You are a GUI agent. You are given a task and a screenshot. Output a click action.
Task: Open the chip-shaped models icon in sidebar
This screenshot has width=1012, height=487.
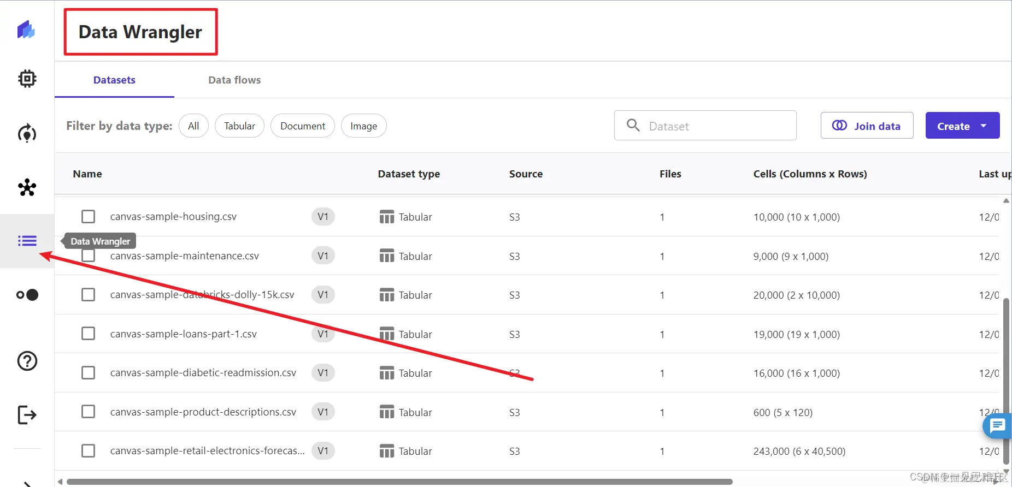point(27,79)
